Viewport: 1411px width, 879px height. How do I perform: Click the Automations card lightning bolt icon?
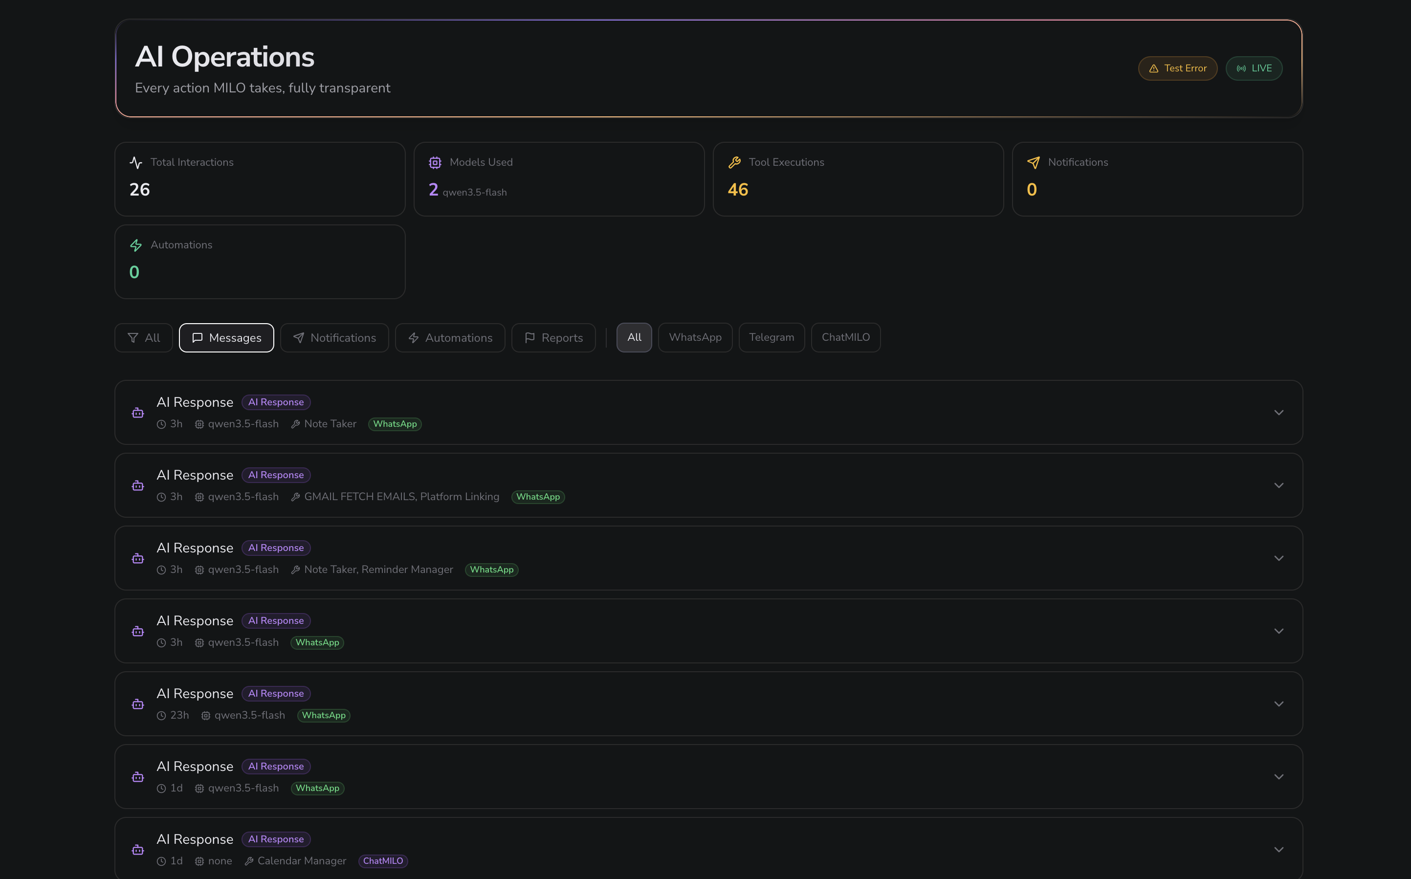coord(136,245)
